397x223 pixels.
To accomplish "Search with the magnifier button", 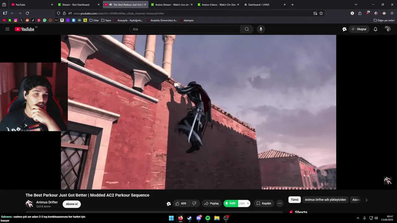I will (x=247, y=29).
